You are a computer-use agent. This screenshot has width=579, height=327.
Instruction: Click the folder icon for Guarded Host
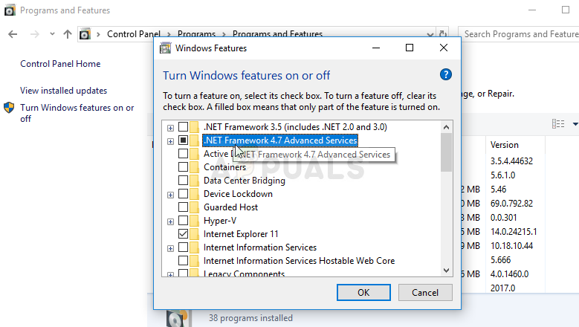pyautogui.click(x=195, y=207)
